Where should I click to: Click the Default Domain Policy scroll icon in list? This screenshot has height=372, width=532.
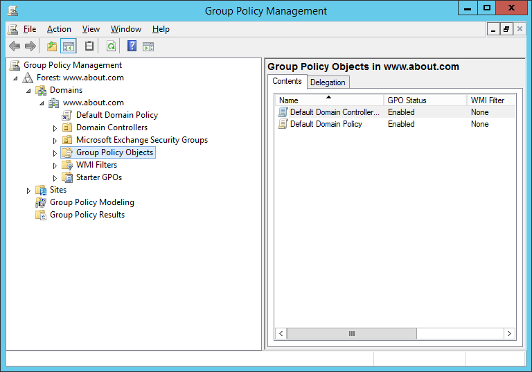283,124
